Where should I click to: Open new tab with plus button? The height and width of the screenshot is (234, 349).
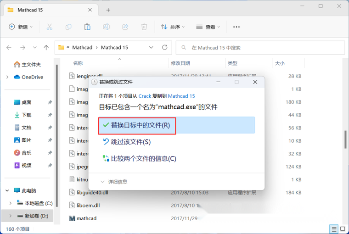[108, 10]
